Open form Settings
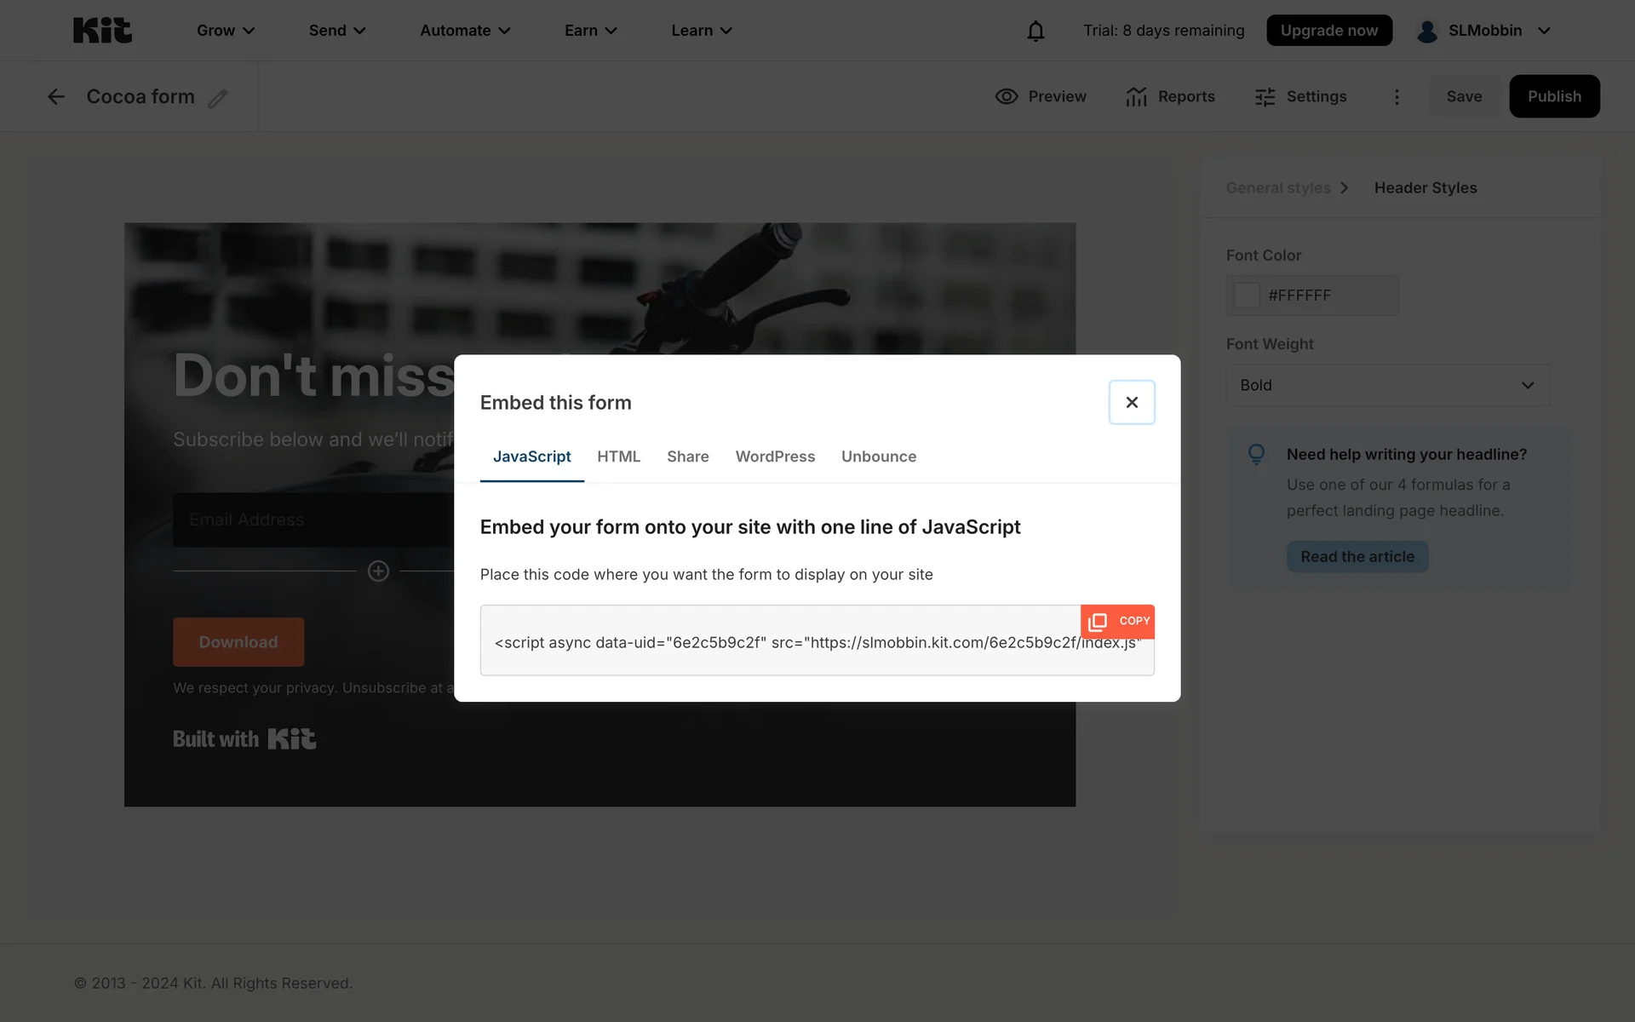 [1300, 97]
